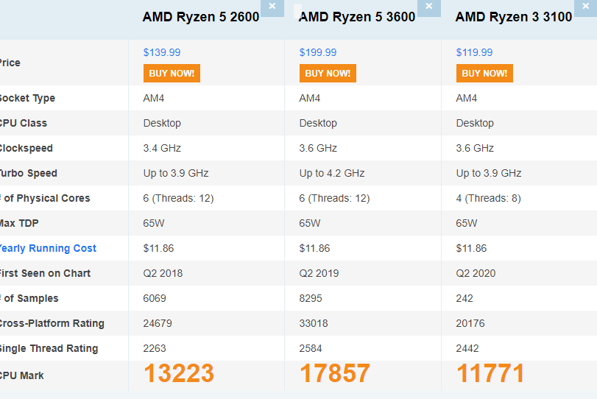
Task: Click the AMD Ryzen 5 2600 heading
Action: [201, 17]
